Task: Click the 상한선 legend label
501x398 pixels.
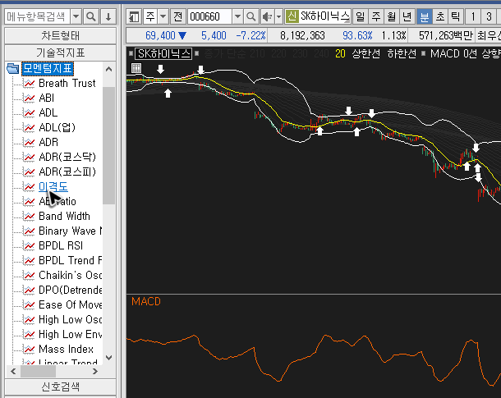Action: coord(365,53)
